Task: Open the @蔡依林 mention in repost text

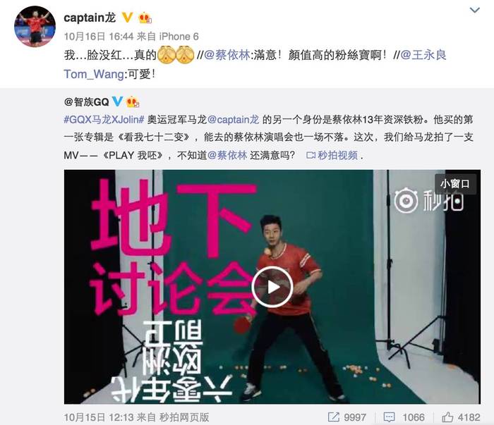Action: (x=227, y=55)
